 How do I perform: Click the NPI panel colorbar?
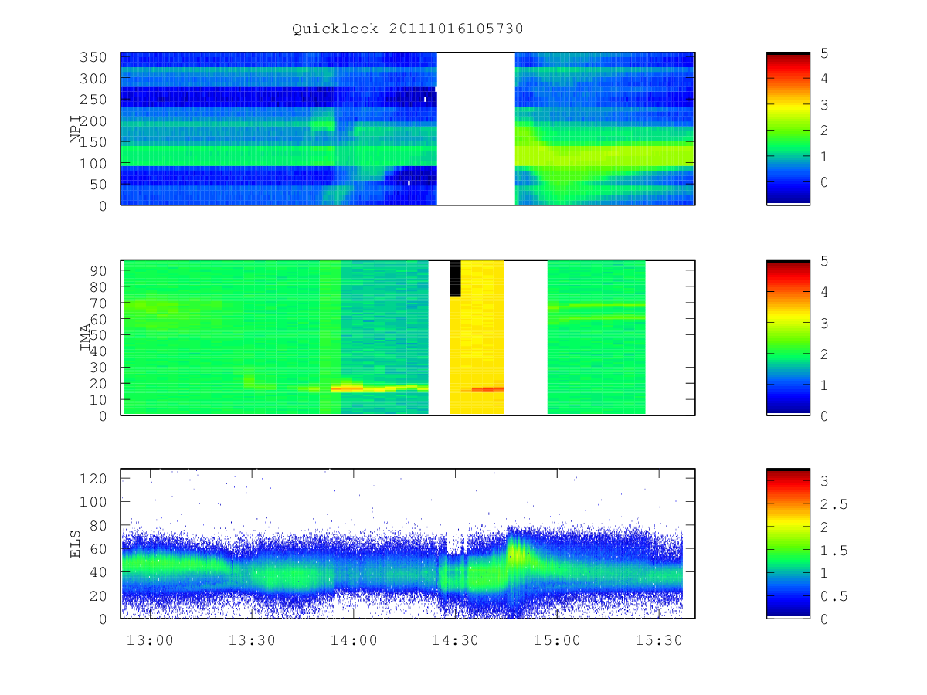788,128
